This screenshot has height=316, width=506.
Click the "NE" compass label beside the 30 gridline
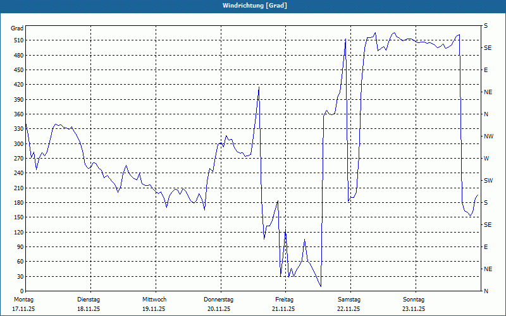click(x=488, y=269)
